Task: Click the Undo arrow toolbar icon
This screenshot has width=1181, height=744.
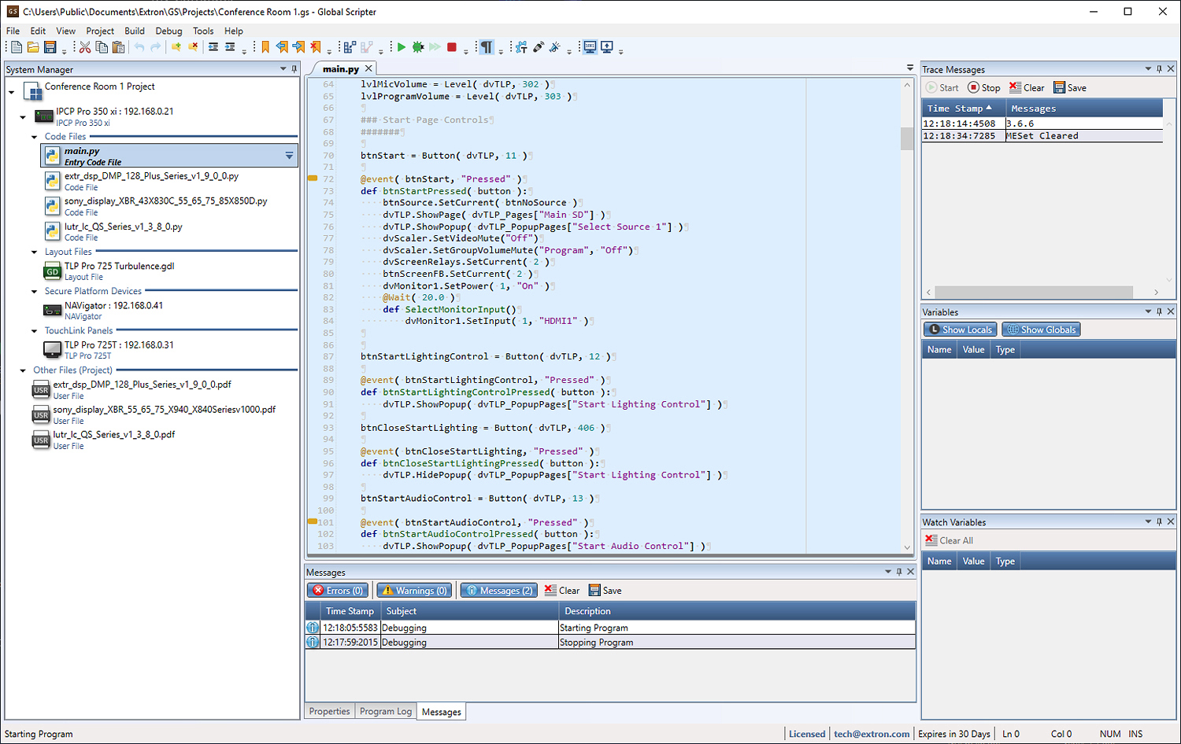Action: [x=139, y=47]
